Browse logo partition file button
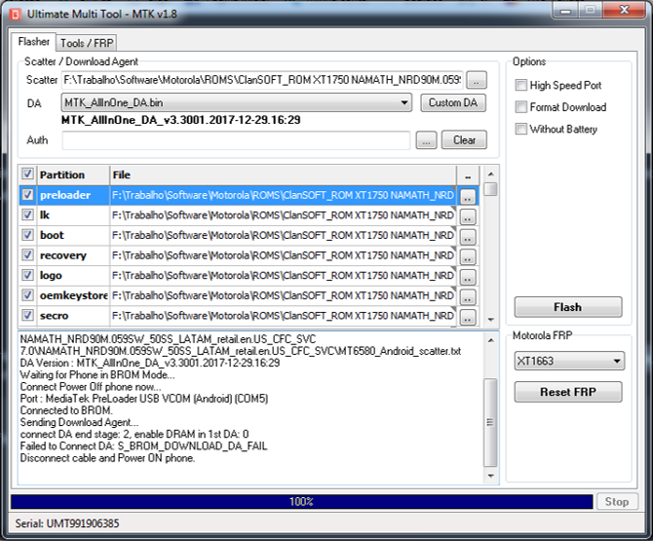Viewport: 653px width, 541px height. pyautogui.click(x=468, y=276)
